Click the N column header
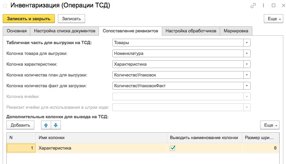The image size is (286, 164). point(21,138)
